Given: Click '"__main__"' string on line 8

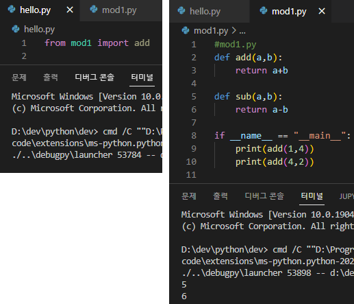Looking at the screenshot, I should [x=320, y=136].
